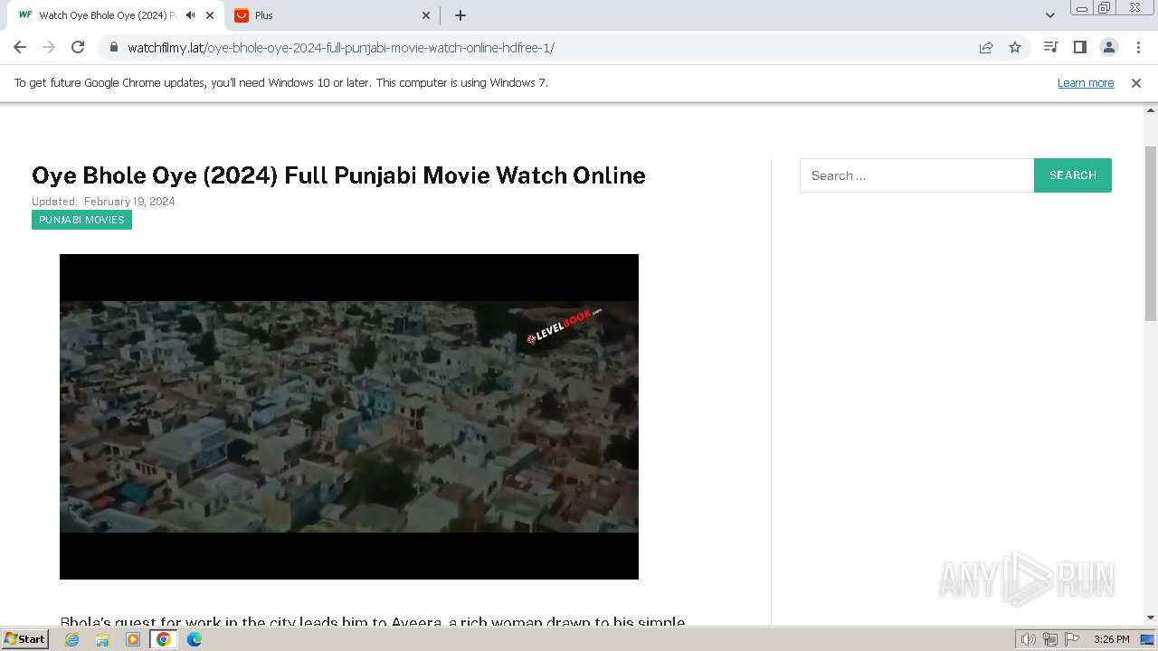
Task: Open Chrome profile avatar
Action: [x=1108, y=47]
